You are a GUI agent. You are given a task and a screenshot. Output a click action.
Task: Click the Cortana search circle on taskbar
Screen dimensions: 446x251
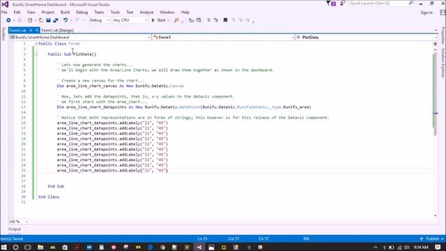pyautogui.click(x=15, y=248)
